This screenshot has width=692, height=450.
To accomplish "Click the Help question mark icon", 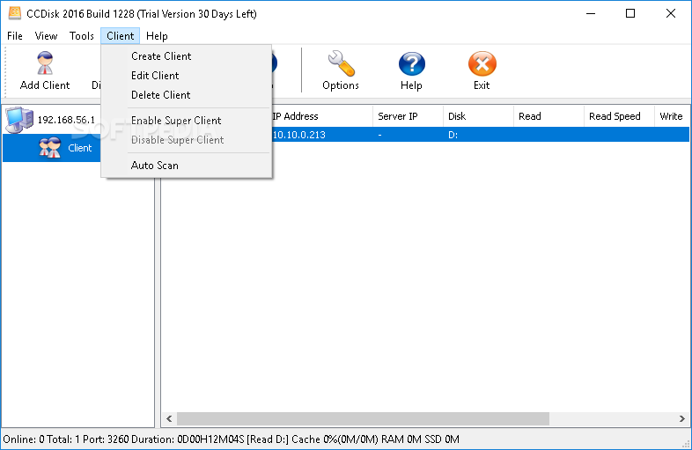I will [411, 63].
